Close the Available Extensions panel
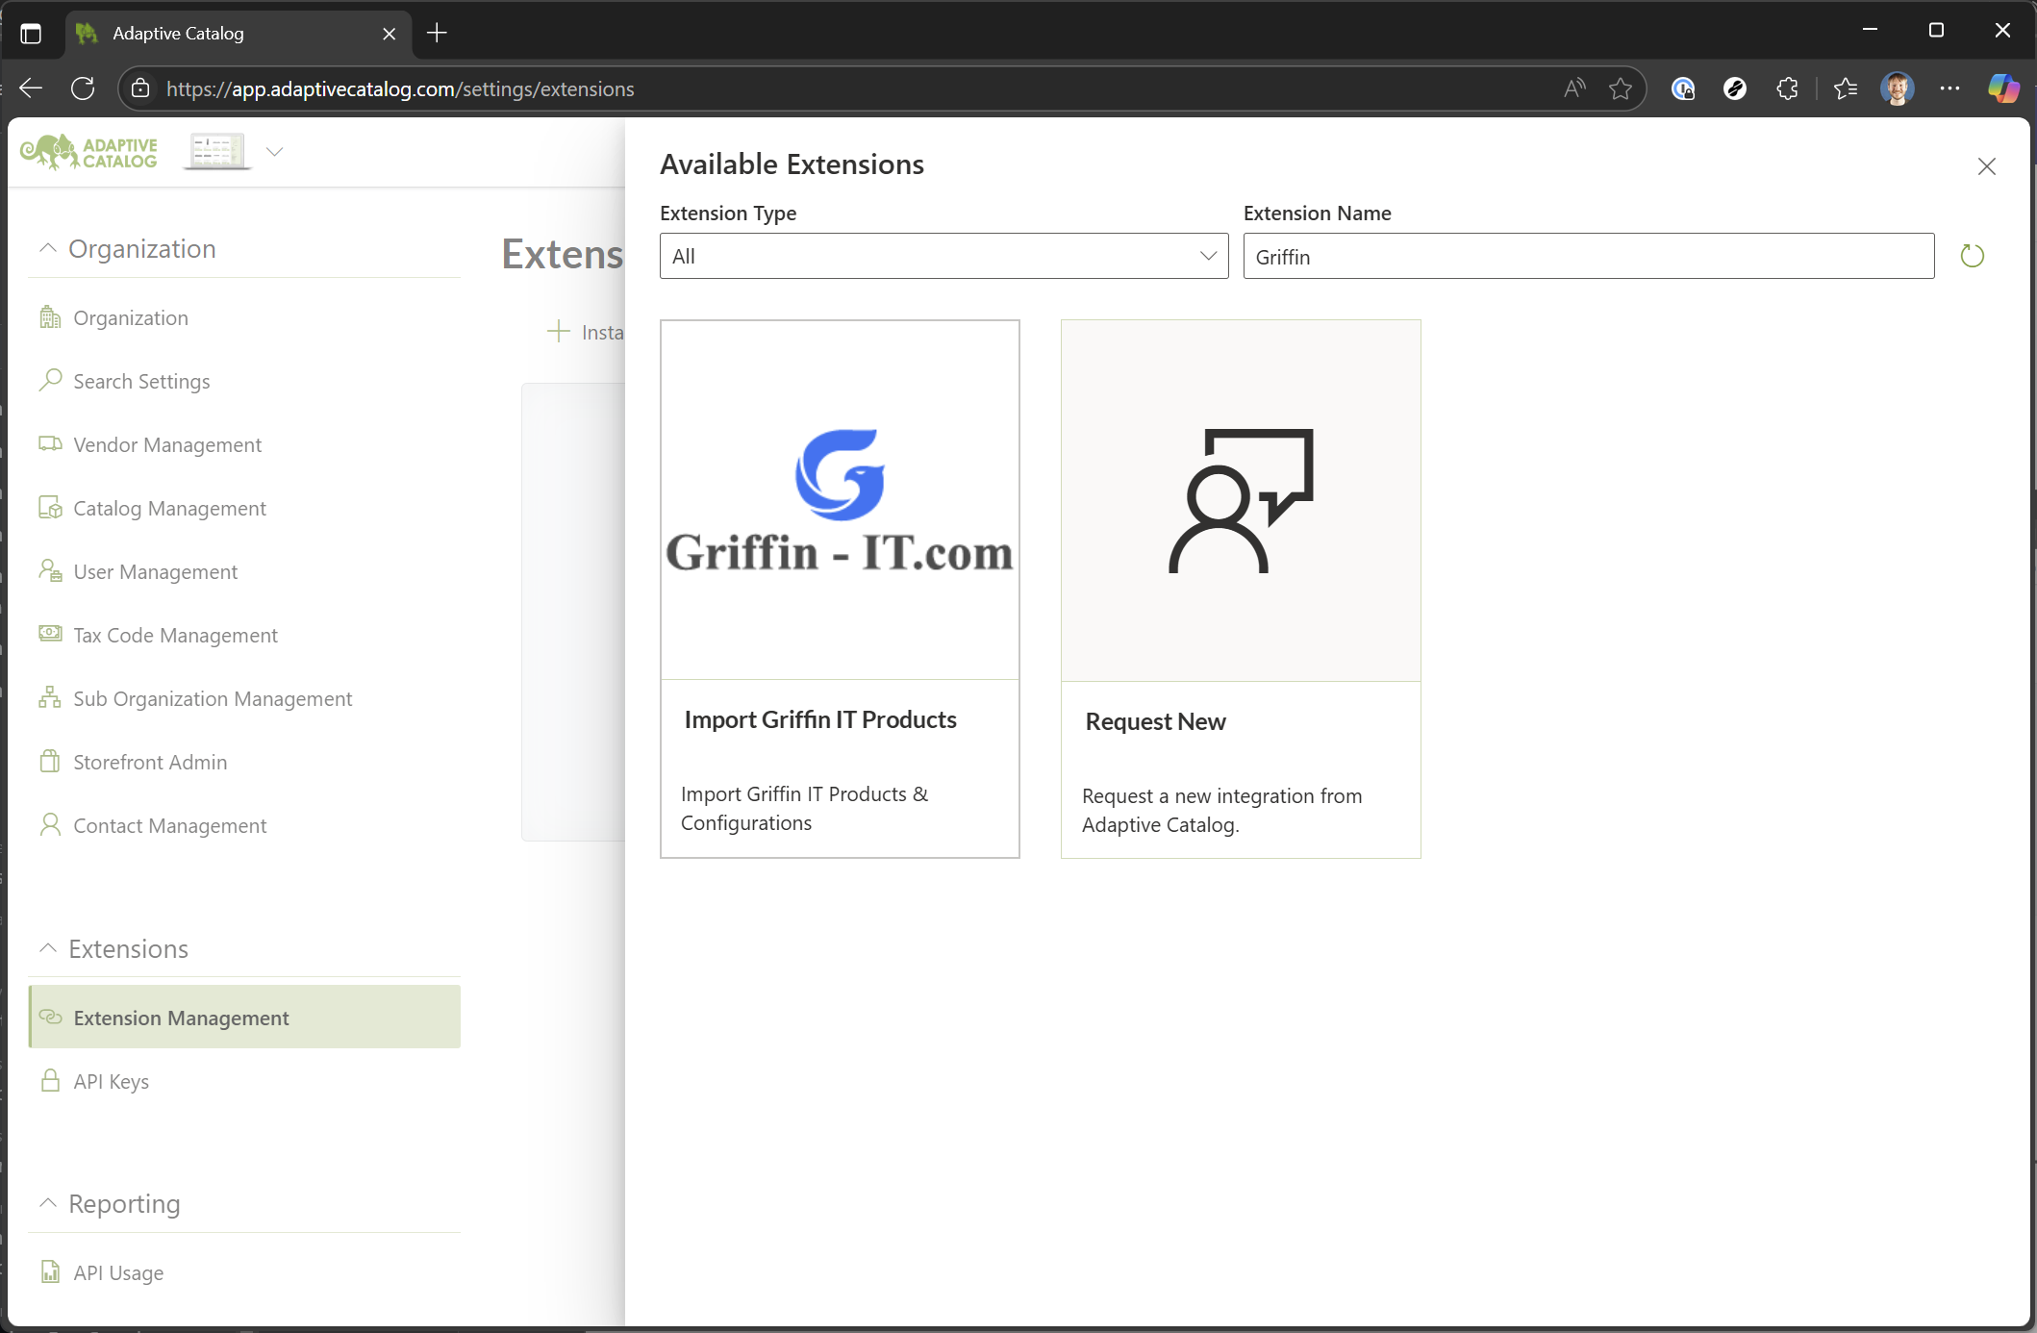2037x1333 pixels. (1986, 166)
